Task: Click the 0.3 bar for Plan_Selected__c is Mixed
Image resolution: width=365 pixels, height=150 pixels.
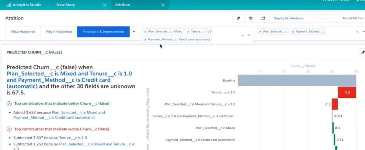Action: [x=333, y=128]
